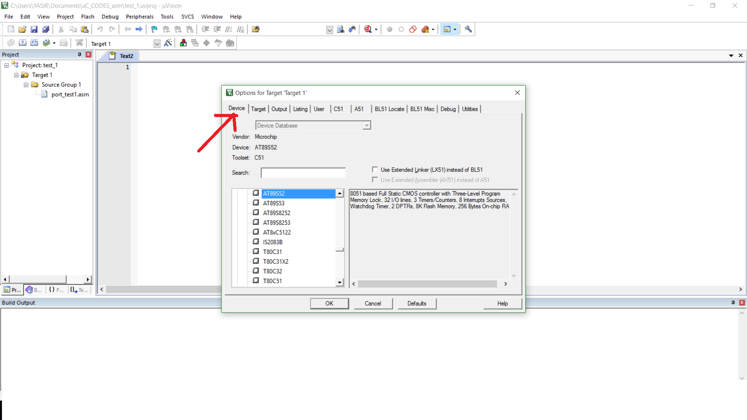The height and width of the screenshot is (420, 747).
Task: Click the Start/Stop Debug Session icon
Action: [368, 29]
